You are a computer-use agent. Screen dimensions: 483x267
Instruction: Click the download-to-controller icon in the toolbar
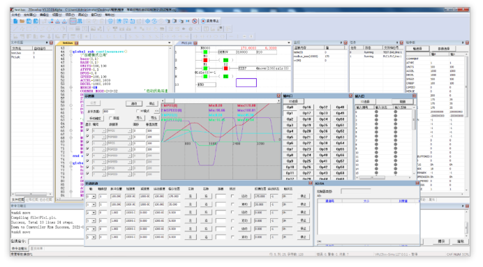[x=58, y=21]
